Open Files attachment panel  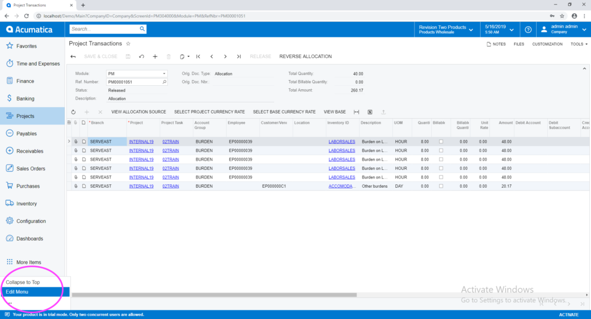[x=519, y=44]
